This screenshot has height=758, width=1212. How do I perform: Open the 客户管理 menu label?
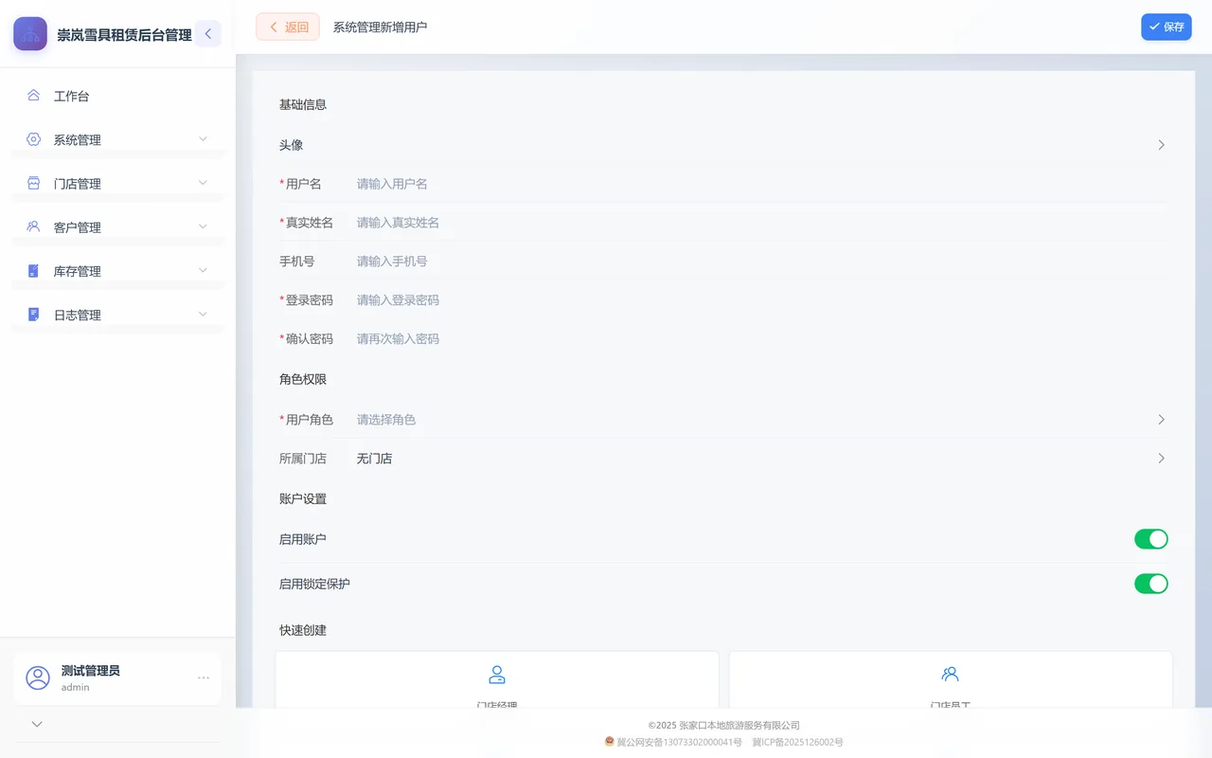click(78, 227)
